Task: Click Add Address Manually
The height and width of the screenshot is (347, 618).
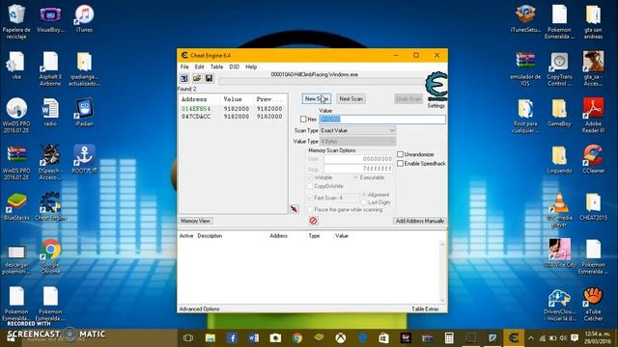Action: click(420, 221)
